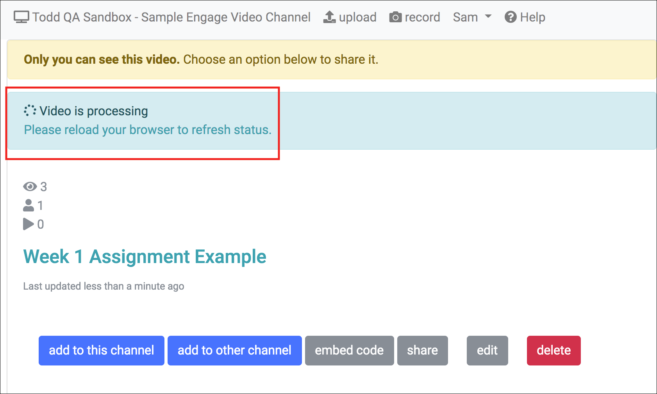The image size is (657, 394).
Task: Open the Week 1 Assignment Example video
Action: click(x=145, y=257)
